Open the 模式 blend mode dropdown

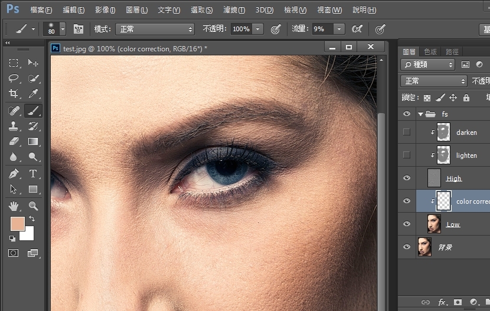point(155,29)
